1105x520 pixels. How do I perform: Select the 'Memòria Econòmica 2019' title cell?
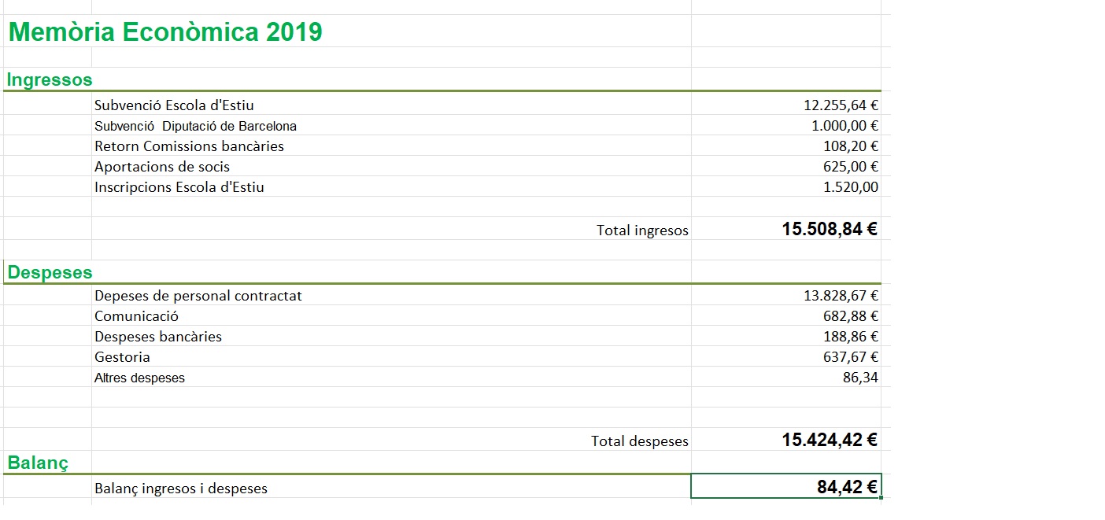point(165,33)
